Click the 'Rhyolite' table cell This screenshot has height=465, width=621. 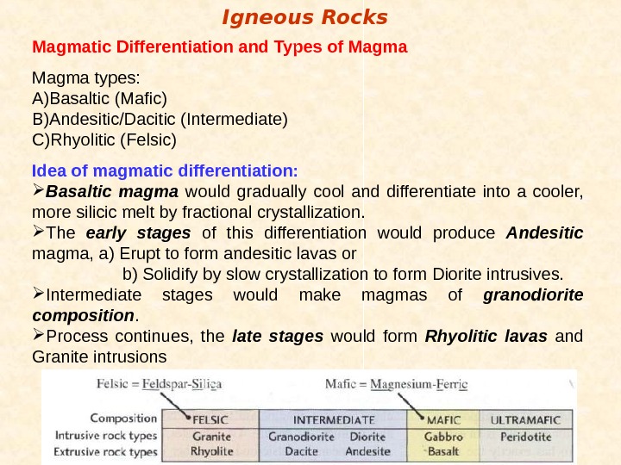click(212, 451)
